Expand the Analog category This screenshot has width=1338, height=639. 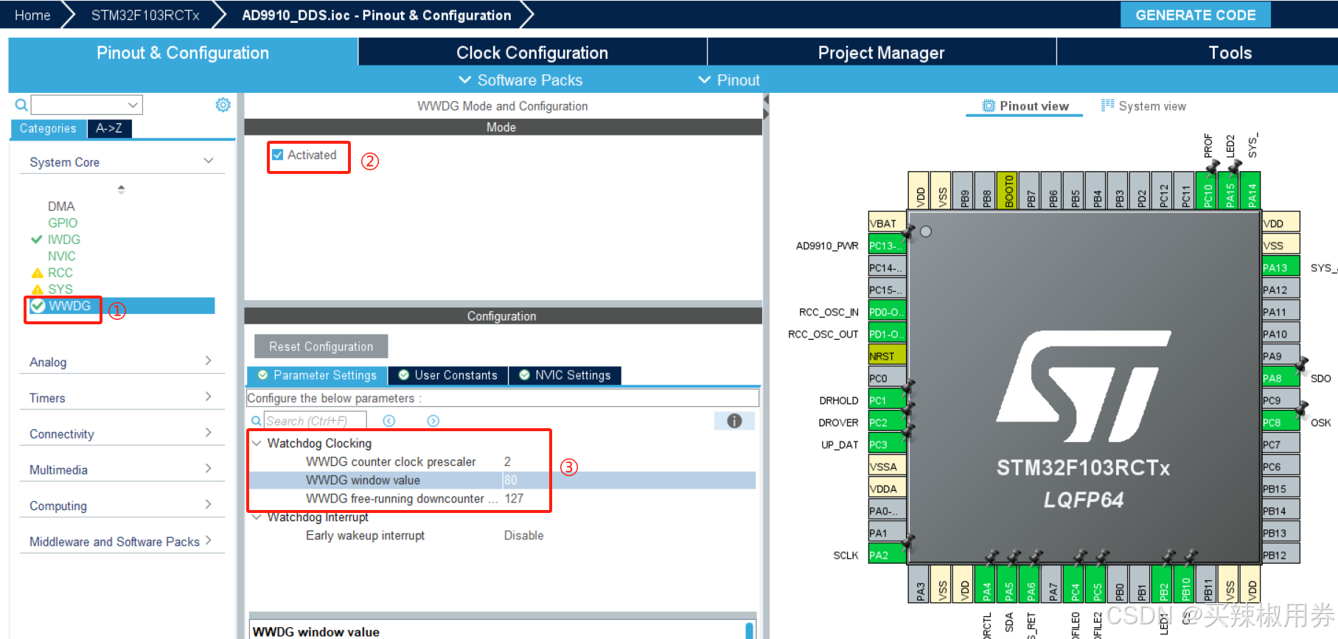(209, 361)
